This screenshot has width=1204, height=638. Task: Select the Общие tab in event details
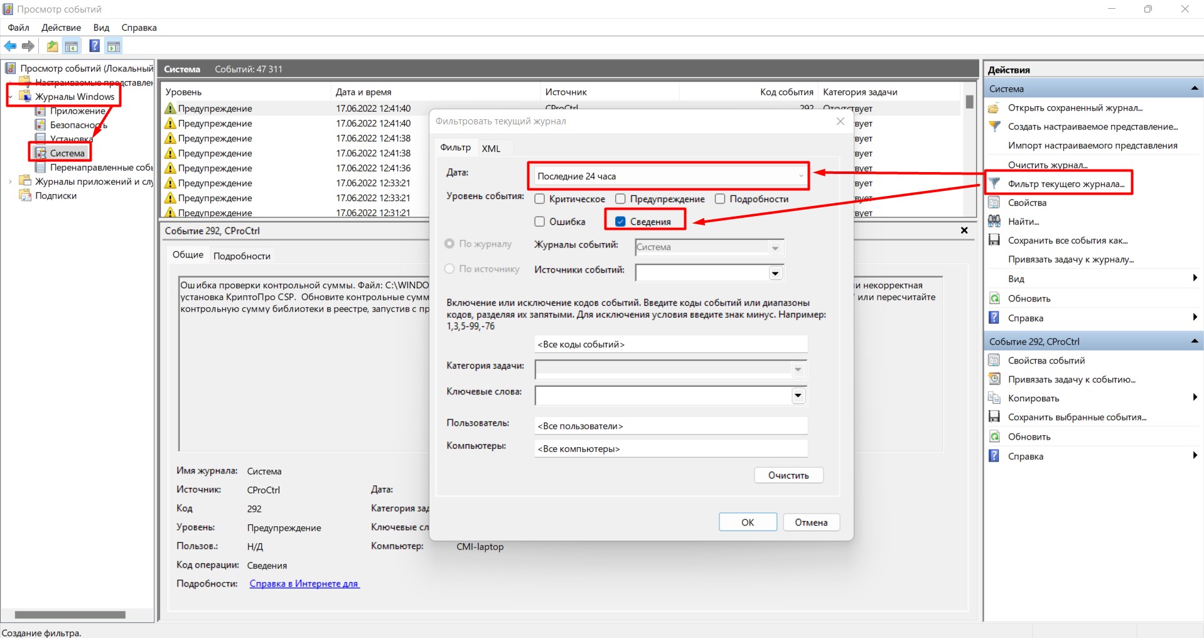tap(188, 254)
